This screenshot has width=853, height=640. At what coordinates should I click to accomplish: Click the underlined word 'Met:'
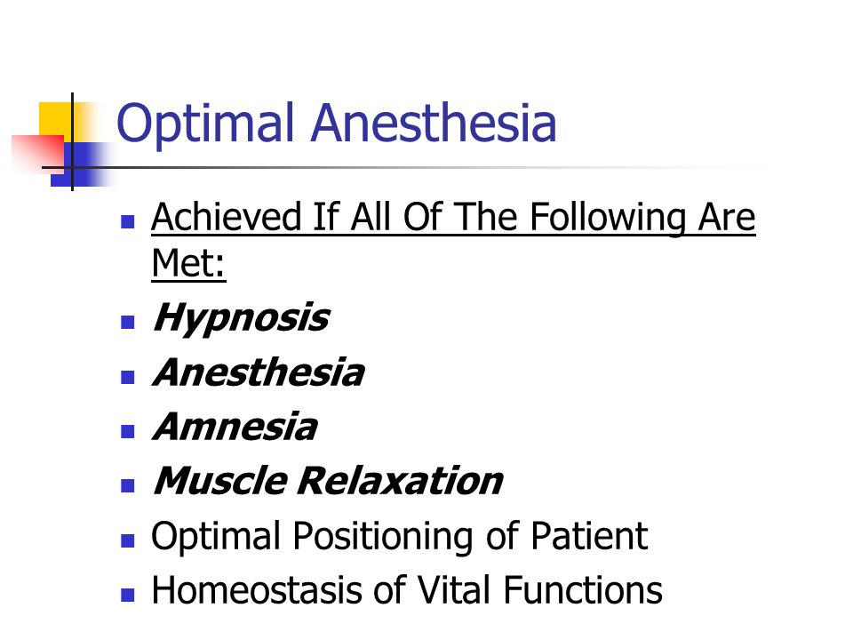click(188, 263)
